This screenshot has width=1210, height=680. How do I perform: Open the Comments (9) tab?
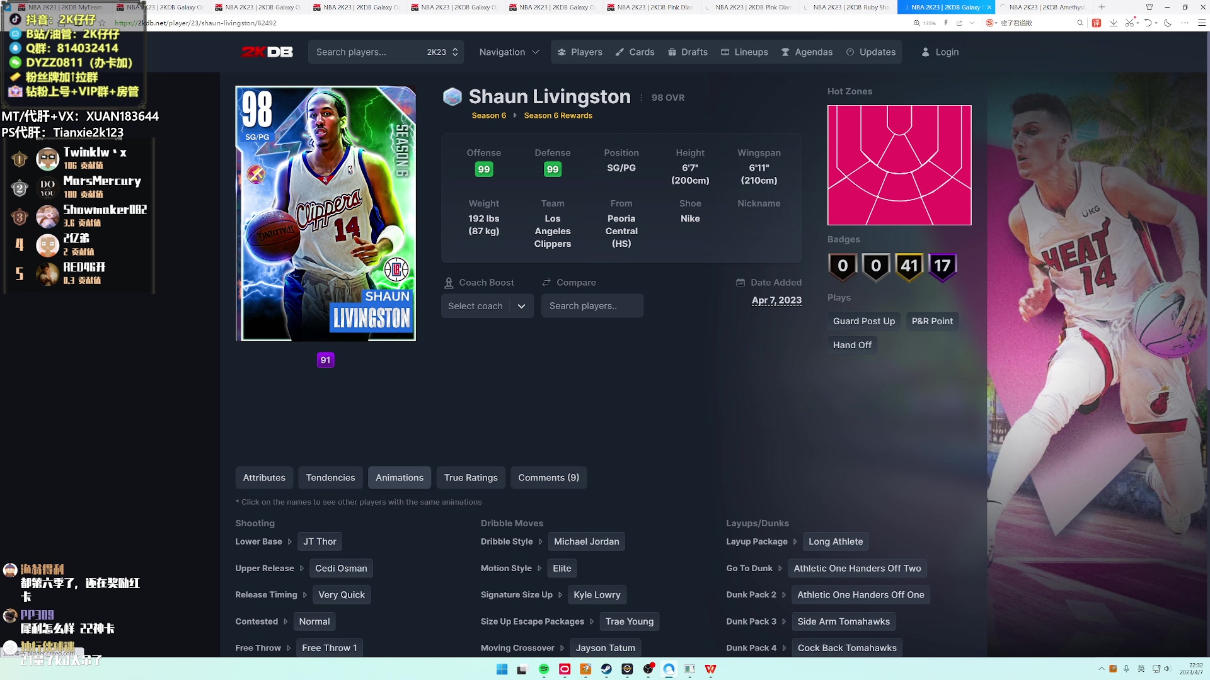point(548,478)
